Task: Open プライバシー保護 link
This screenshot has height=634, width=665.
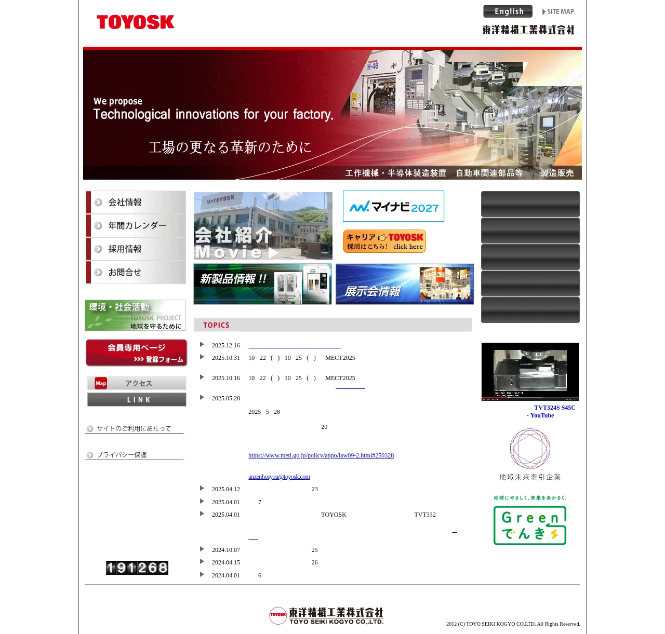Action: [122, 455]
